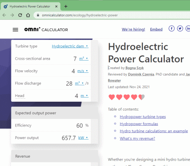Change flow discharge unit m³
Screen dimensions: 190x166
pos(79,83)
